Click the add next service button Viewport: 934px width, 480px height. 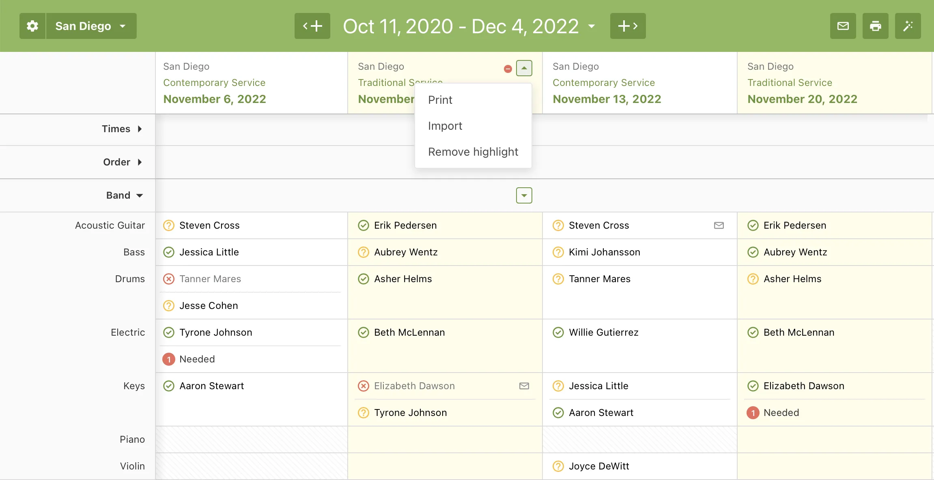point(628,26)
